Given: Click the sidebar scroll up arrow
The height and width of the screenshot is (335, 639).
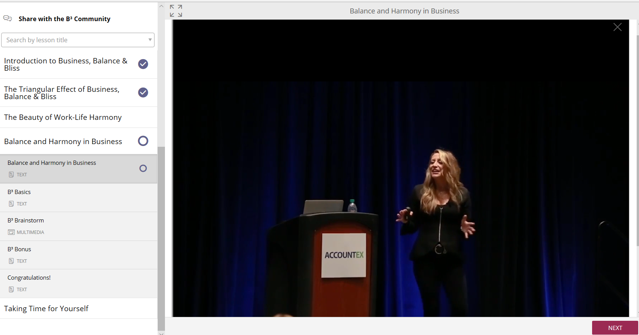Looking at the screenshot, I should (x=161, y=7).
